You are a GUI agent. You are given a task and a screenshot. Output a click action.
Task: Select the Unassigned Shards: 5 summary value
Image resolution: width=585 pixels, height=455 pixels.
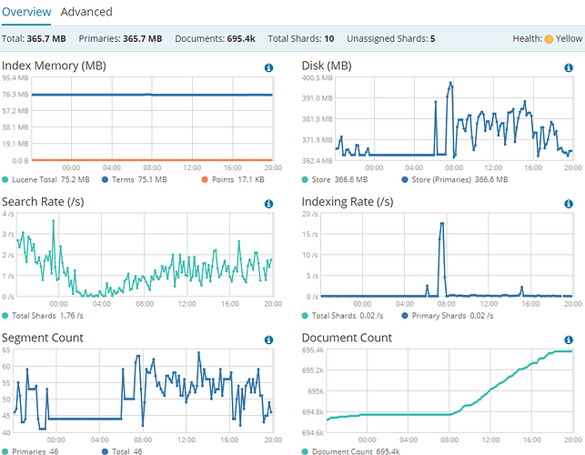tap(390, 39)
